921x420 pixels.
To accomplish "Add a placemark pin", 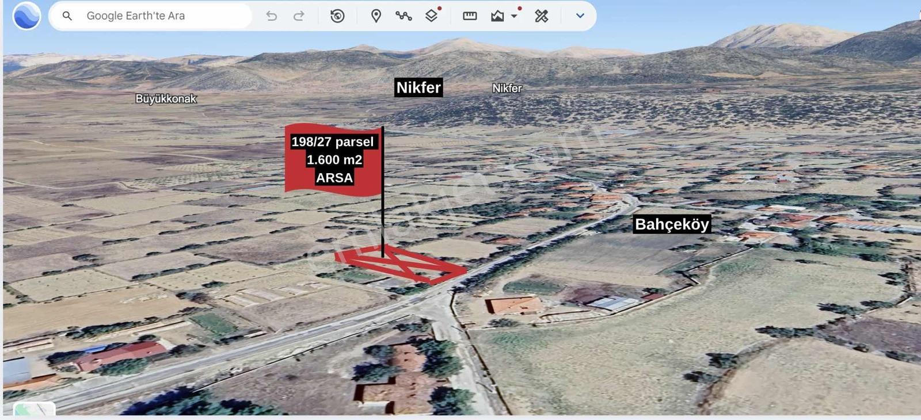I will (x=376, y=16).
